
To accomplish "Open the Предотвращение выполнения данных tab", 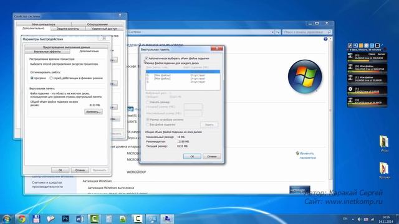I will click(x=66, y=47).
